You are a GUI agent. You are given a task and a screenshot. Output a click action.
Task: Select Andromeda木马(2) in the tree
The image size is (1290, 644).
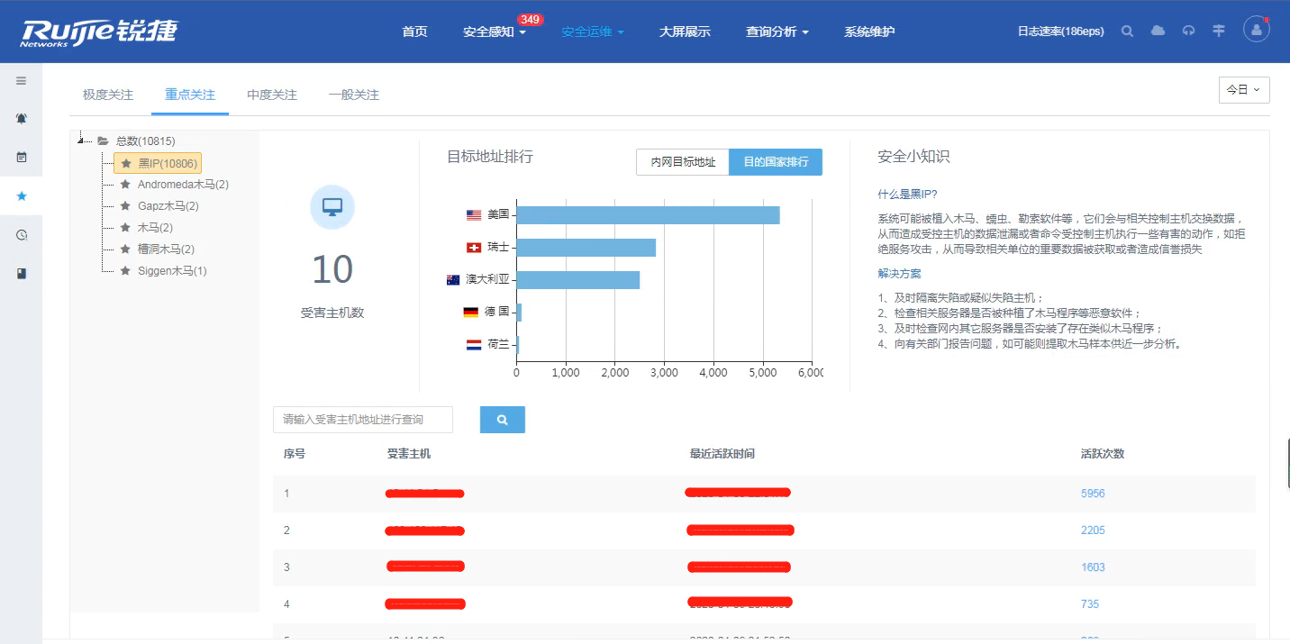[x=183, y=185]
